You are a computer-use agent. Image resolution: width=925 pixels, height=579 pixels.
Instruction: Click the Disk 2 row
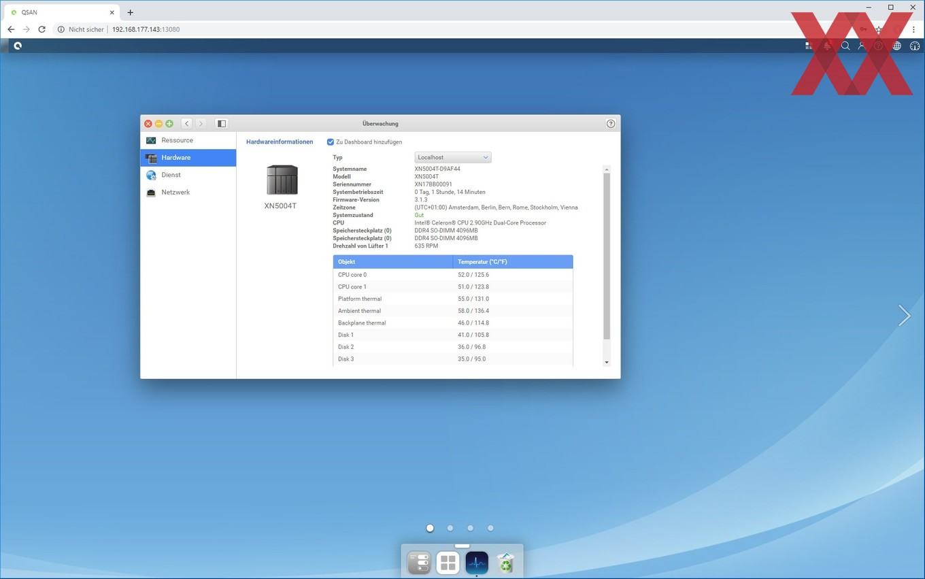coord(453,347)
